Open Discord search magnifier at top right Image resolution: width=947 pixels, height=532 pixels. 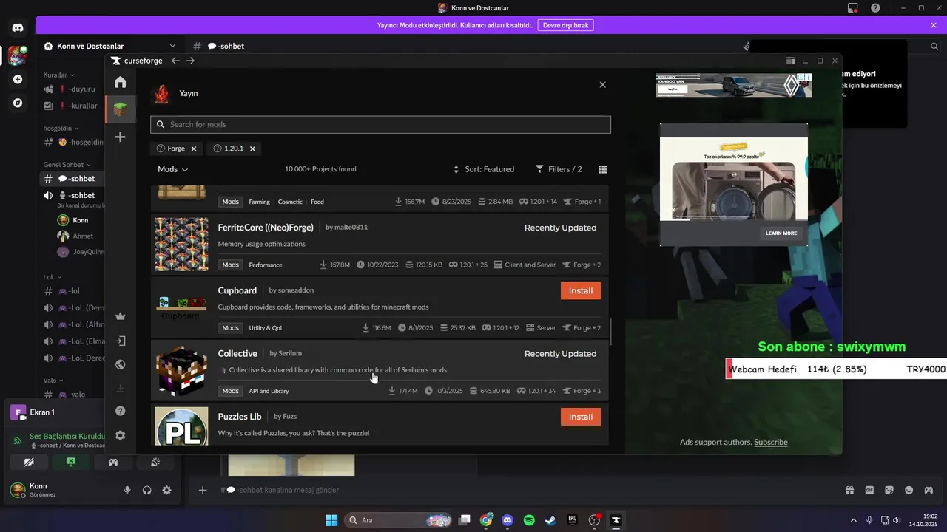pyautogui.click(x=934, y=46)
